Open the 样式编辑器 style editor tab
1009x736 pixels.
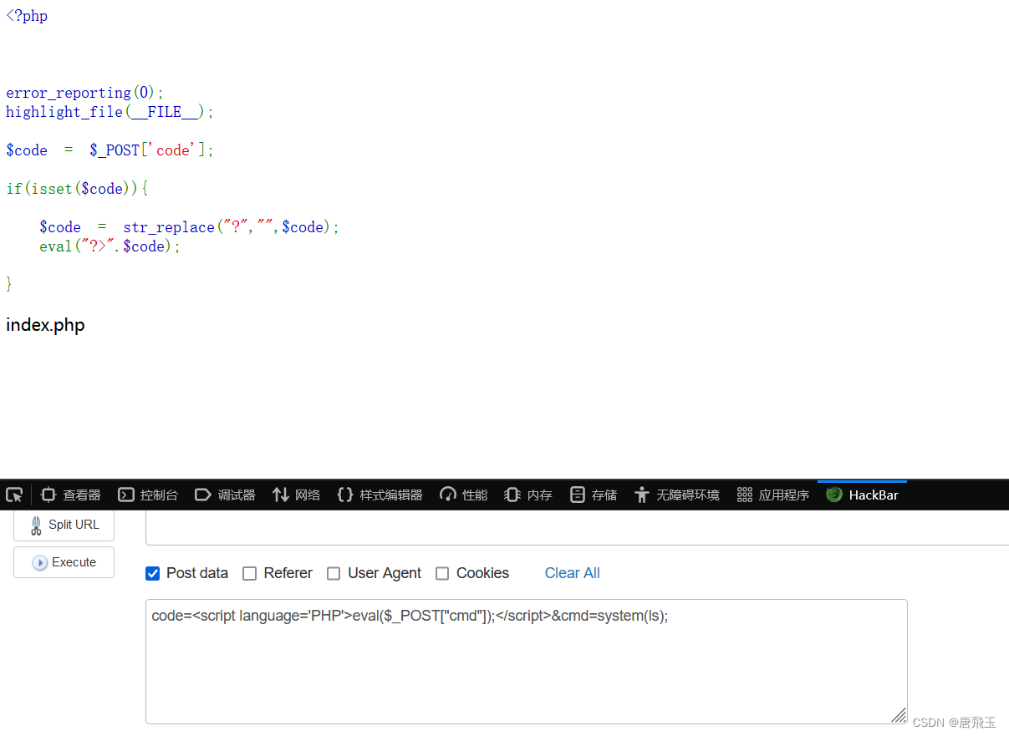380,495
